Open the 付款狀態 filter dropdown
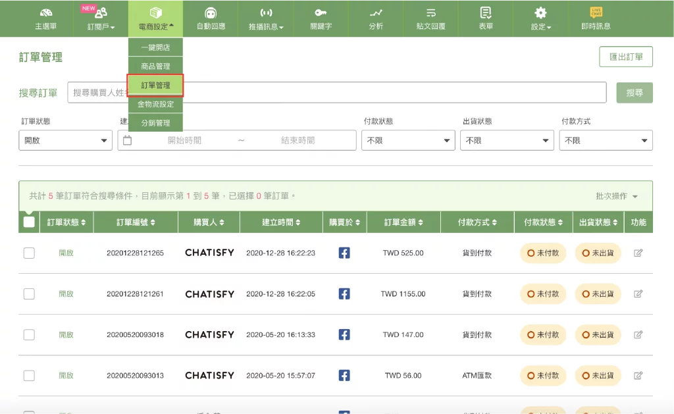The image size is (674, 414). point(408,140)
